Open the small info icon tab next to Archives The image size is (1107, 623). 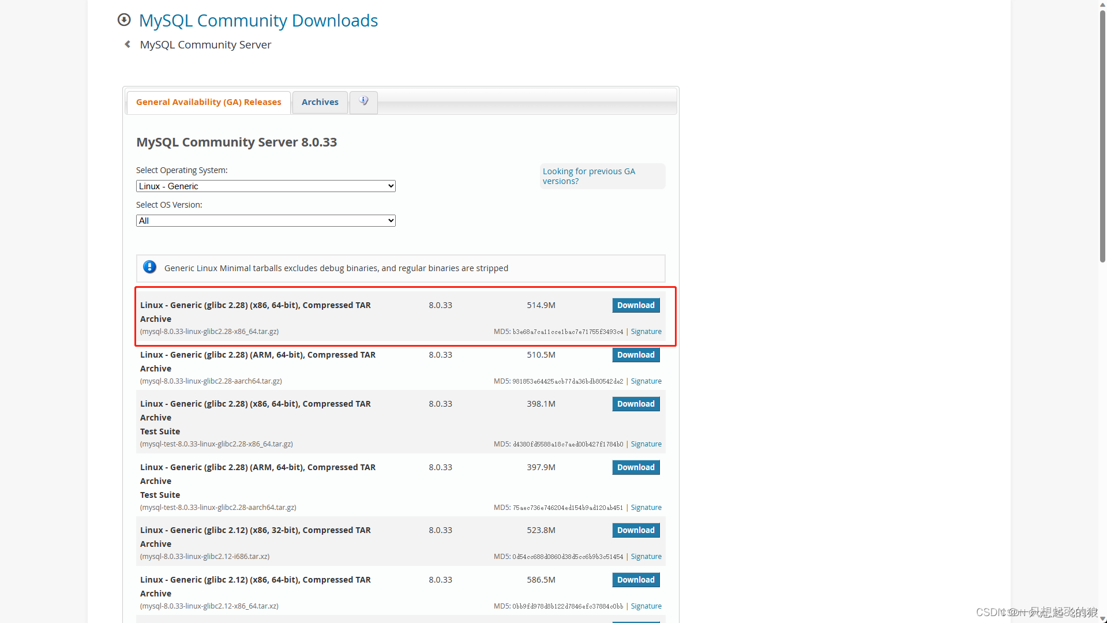point(363,102)
